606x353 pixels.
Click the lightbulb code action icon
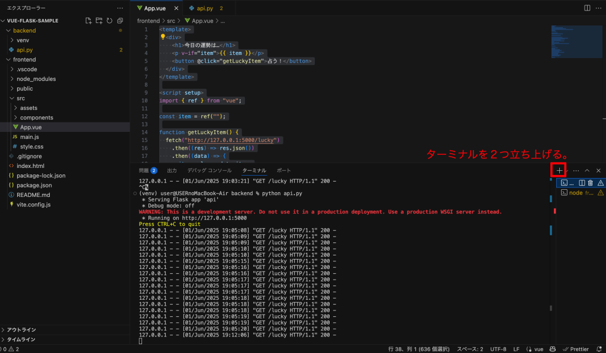(163, 37)
